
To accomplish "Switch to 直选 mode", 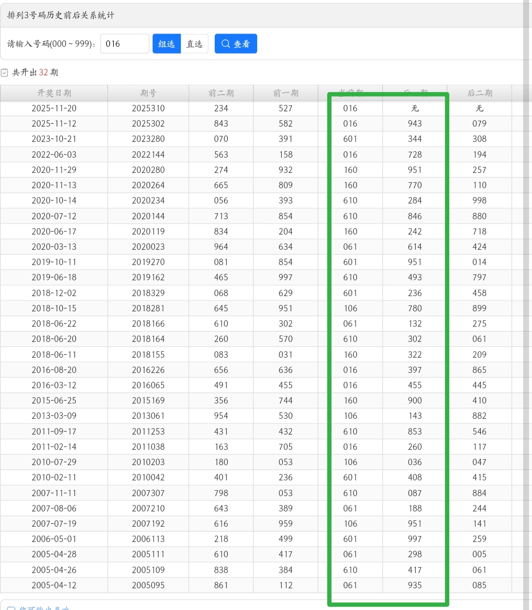I will [195, 44].
